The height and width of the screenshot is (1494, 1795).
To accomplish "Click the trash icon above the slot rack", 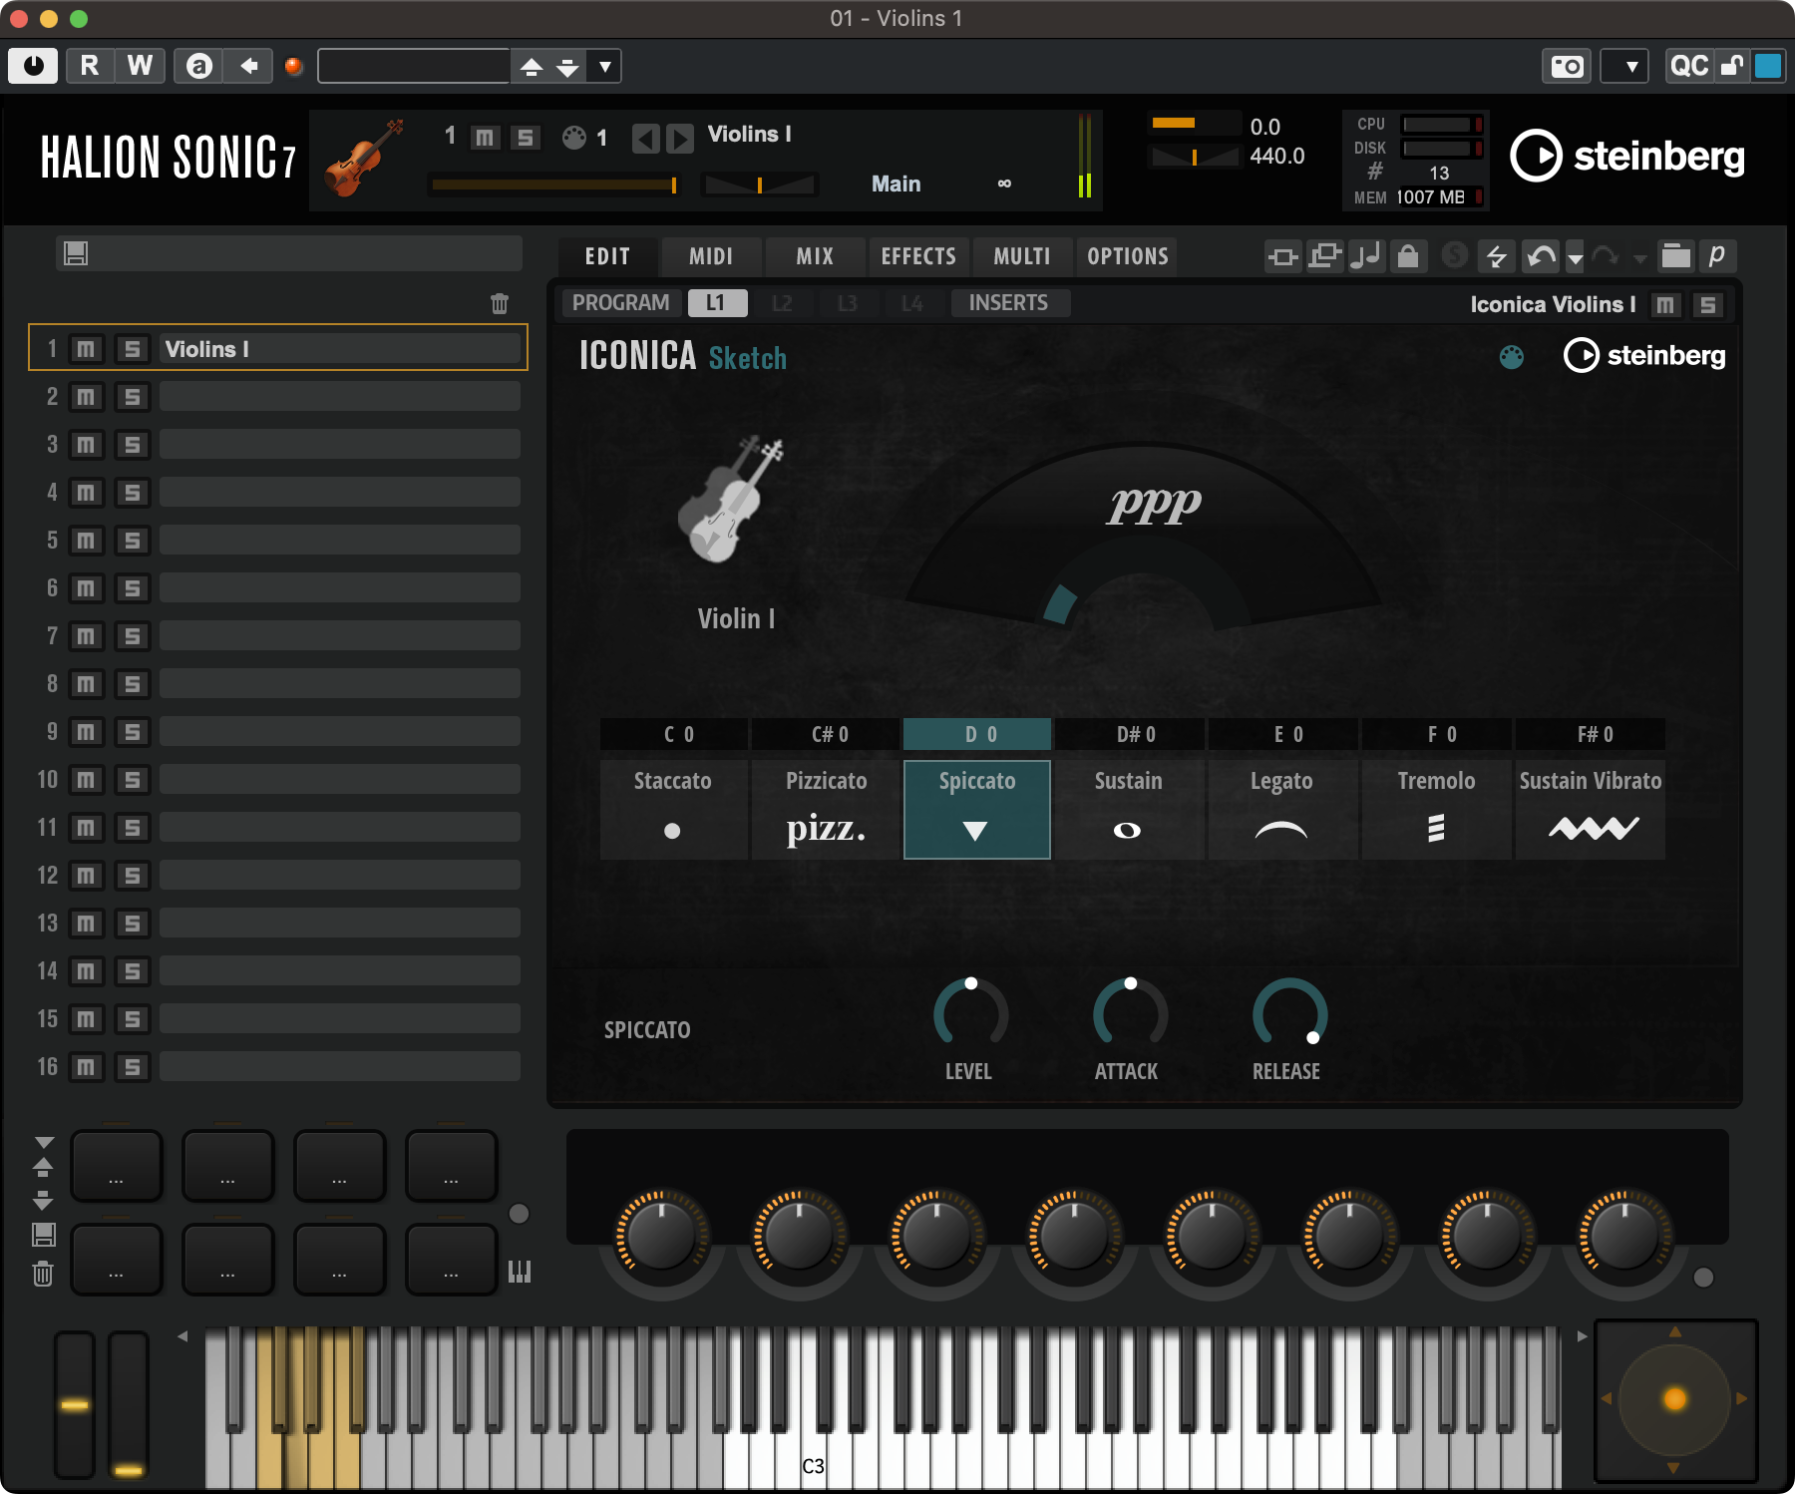I will pyautogui.click(x=500, y=304).
